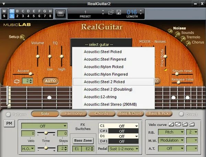
Task: Switch to Harmony mode
Action: [73, 113]
